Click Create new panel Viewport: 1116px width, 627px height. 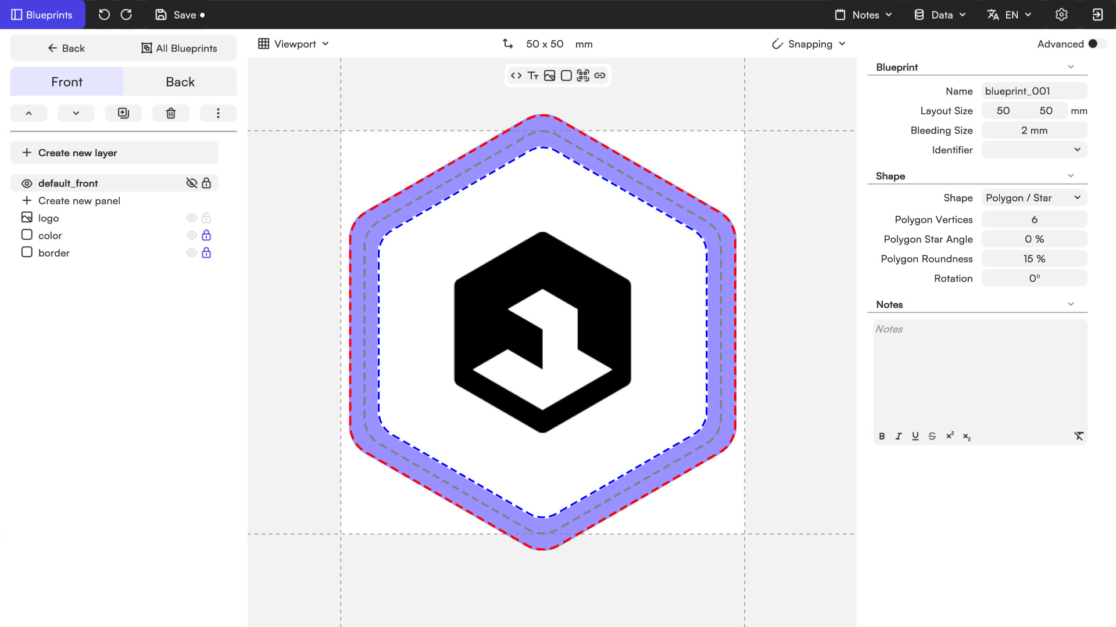(x=71, y=201)
